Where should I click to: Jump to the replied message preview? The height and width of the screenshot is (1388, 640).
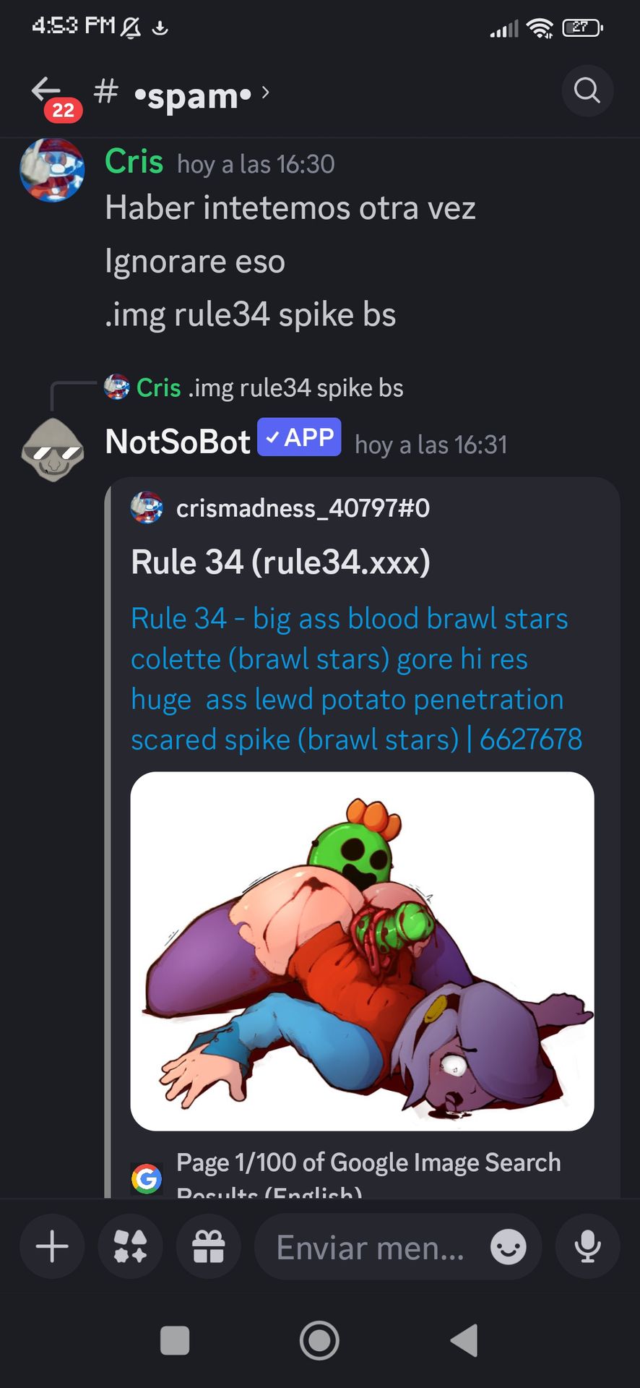(x=254, y=387)
